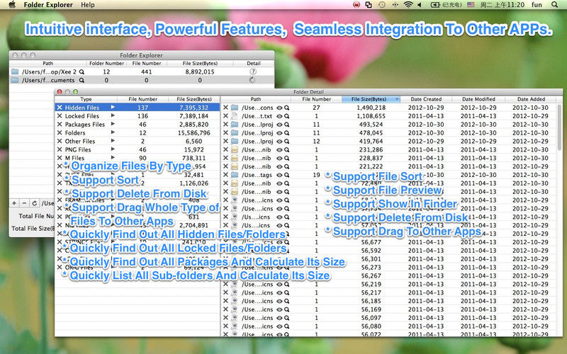Click the vertical scrollbar of the file list
The width and height of the screenshot is (567, 354).
tap(559, 128)
